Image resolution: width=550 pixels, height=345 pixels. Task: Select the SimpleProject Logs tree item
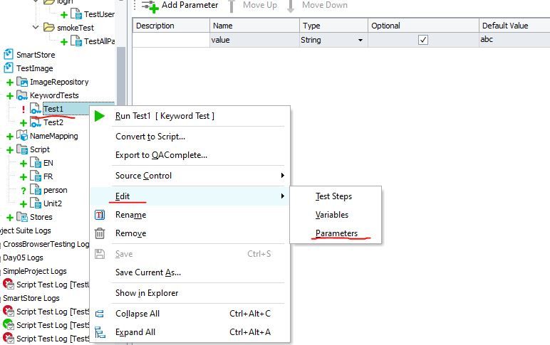click(x=34, y=272)
